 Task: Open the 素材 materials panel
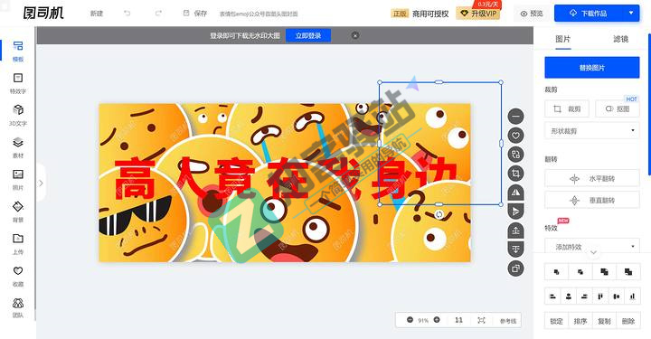click(18, 147)
